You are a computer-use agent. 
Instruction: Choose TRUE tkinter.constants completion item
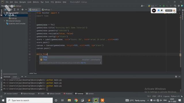coord(70,60)
